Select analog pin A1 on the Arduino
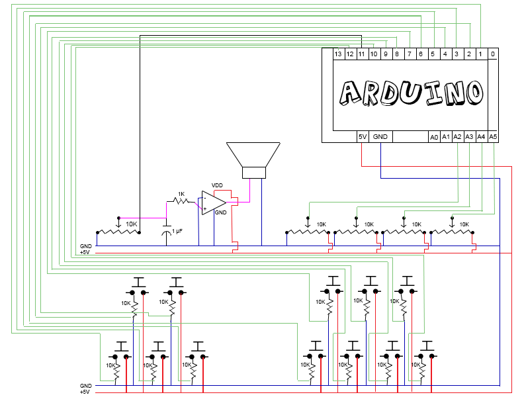Image resolution: width=524 pixels, height=405 pixels. (446, 137)
